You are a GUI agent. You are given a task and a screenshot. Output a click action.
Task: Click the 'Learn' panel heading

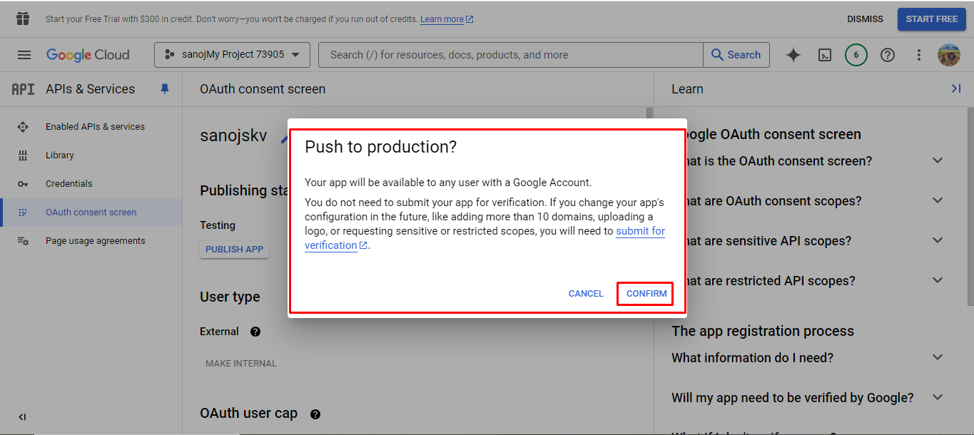(687, 89)
